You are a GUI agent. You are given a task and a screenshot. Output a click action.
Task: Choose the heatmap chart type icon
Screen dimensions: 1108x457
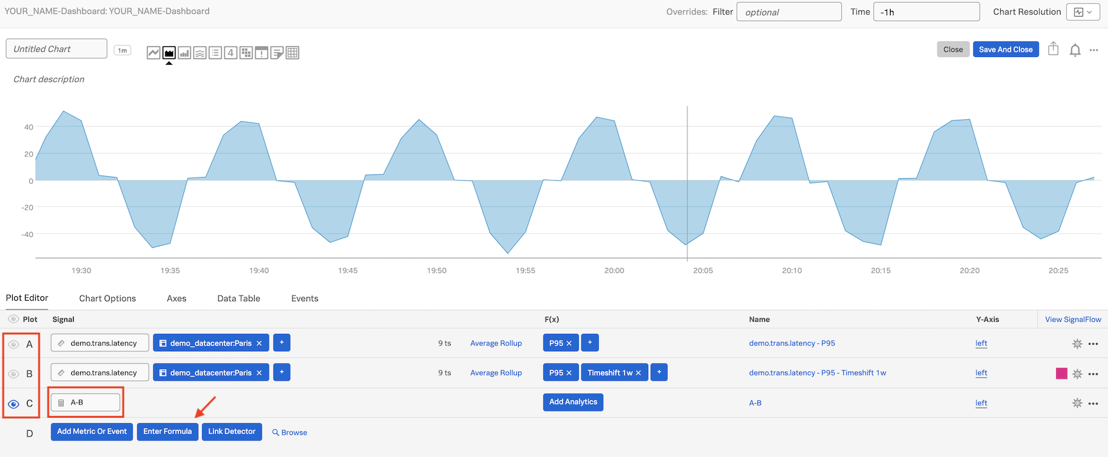(x=246, y=53)
